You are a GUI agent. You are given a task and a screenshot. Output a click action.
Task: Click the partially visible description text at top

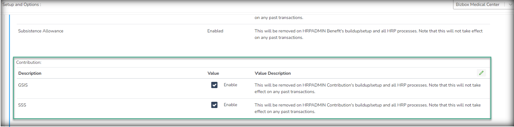pos(279,18)
